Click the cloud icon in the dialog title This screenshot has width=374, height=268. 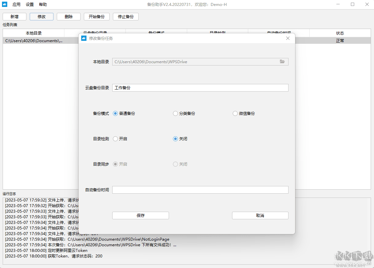tap(84, 38)
